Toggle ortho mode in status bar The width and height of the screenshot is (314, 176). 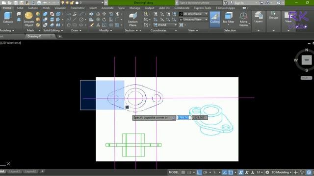point(199,172)
